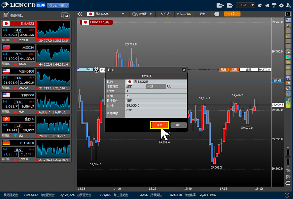Click the settings gear icon
This screenshot has height=199, width=293.
pyautogui.click(x=281, y=5)
